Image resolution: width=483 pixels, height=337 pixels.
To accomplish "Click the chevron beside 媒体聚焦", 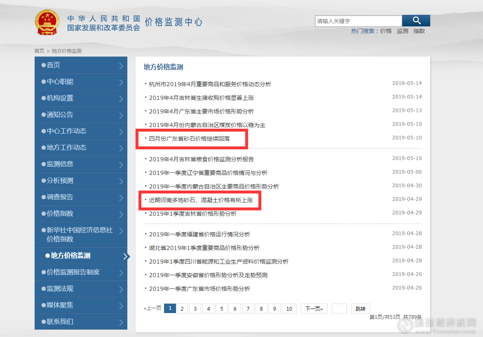I will 121,306.
